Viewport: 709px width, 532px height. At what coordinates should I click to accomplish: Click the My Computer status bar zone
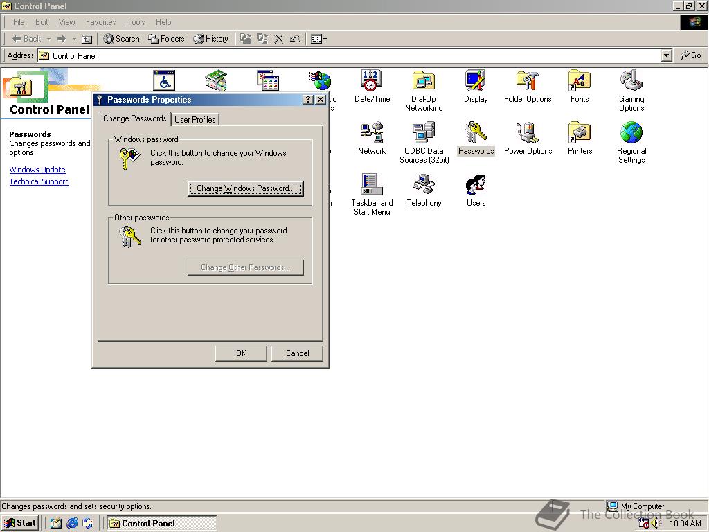coord(656,506)
